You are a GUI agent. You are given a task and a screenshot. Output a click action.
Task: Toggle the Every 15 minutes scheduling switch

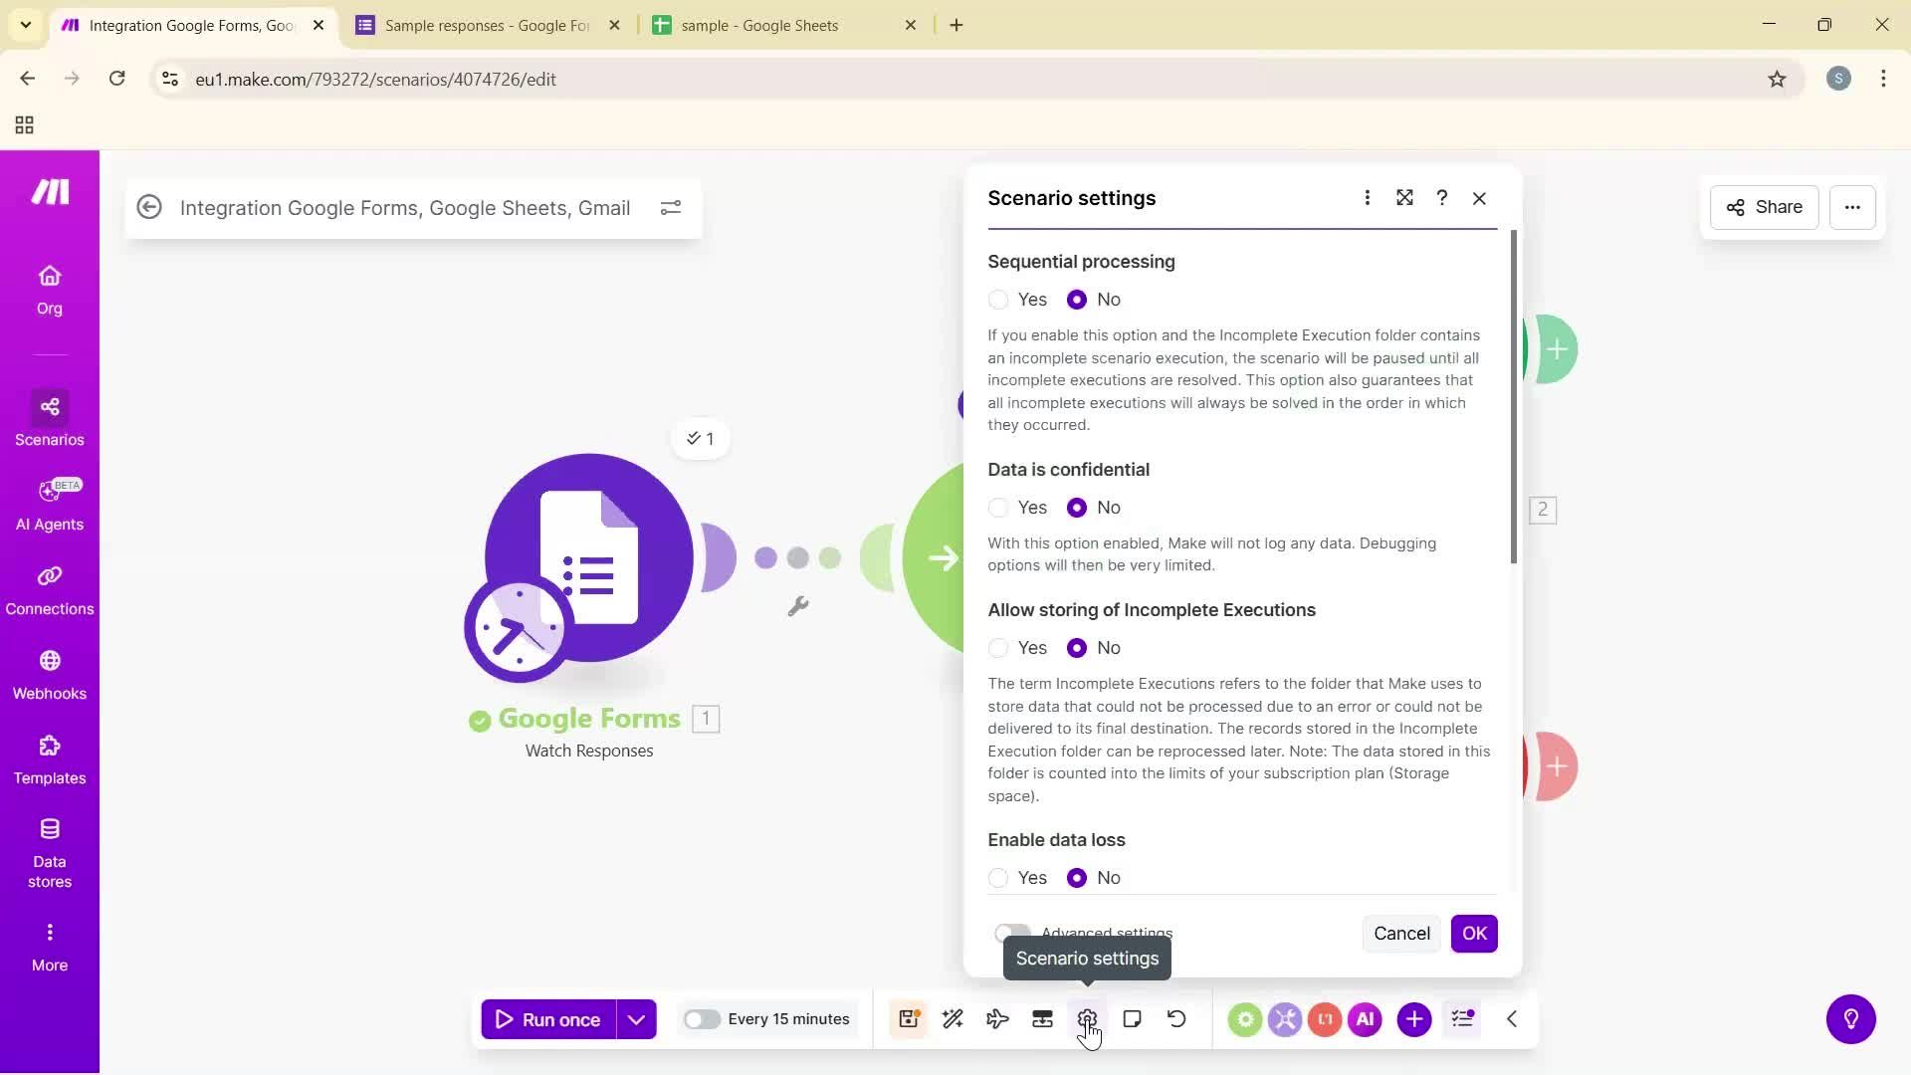coord(704,1018)
